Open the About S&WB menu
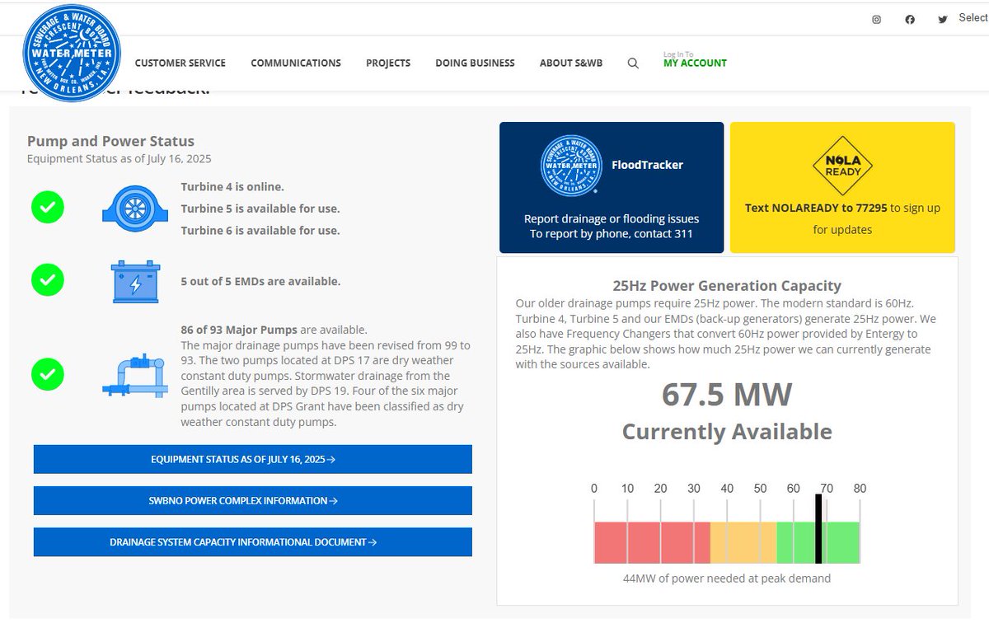This screenshot has width=989, height=623. click(571, 63)
